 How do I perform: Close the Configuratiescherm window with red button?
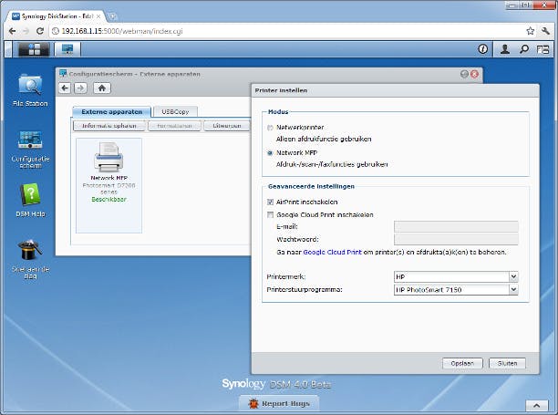pos(474,74)
